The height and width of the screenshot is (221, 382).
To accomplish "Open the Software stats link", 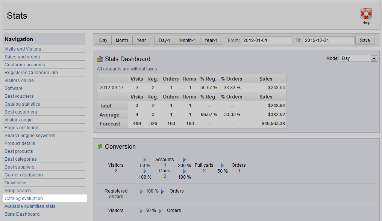I will 14,88.
